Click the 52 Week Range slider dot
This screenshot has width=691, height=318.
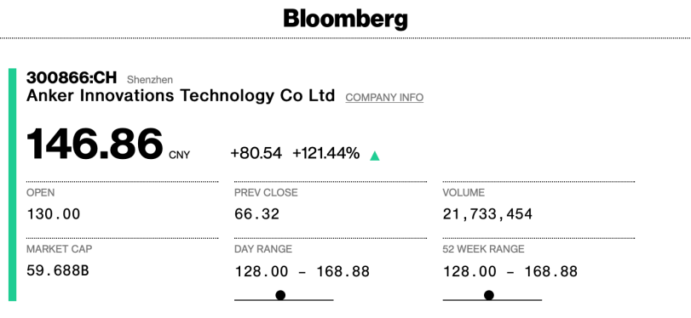[x=489, y=295]
